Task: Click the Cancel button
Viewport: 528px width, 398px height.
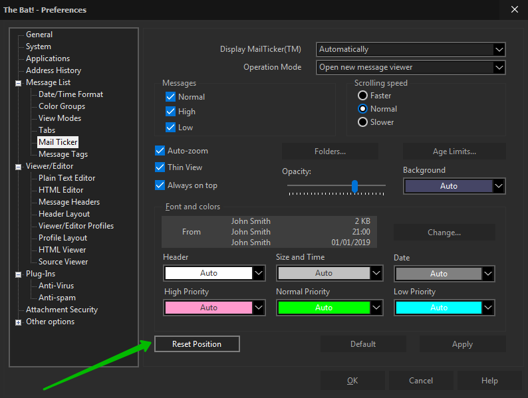Action: tap(421, 381)
